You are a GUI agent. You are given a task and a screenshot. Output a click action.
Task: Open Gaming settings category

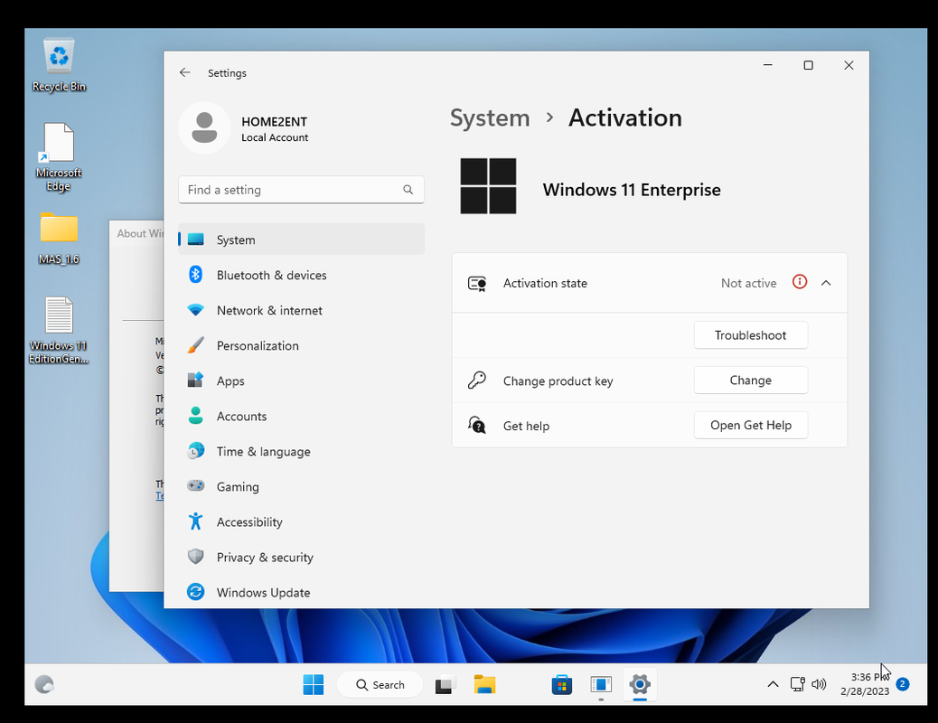301,486
